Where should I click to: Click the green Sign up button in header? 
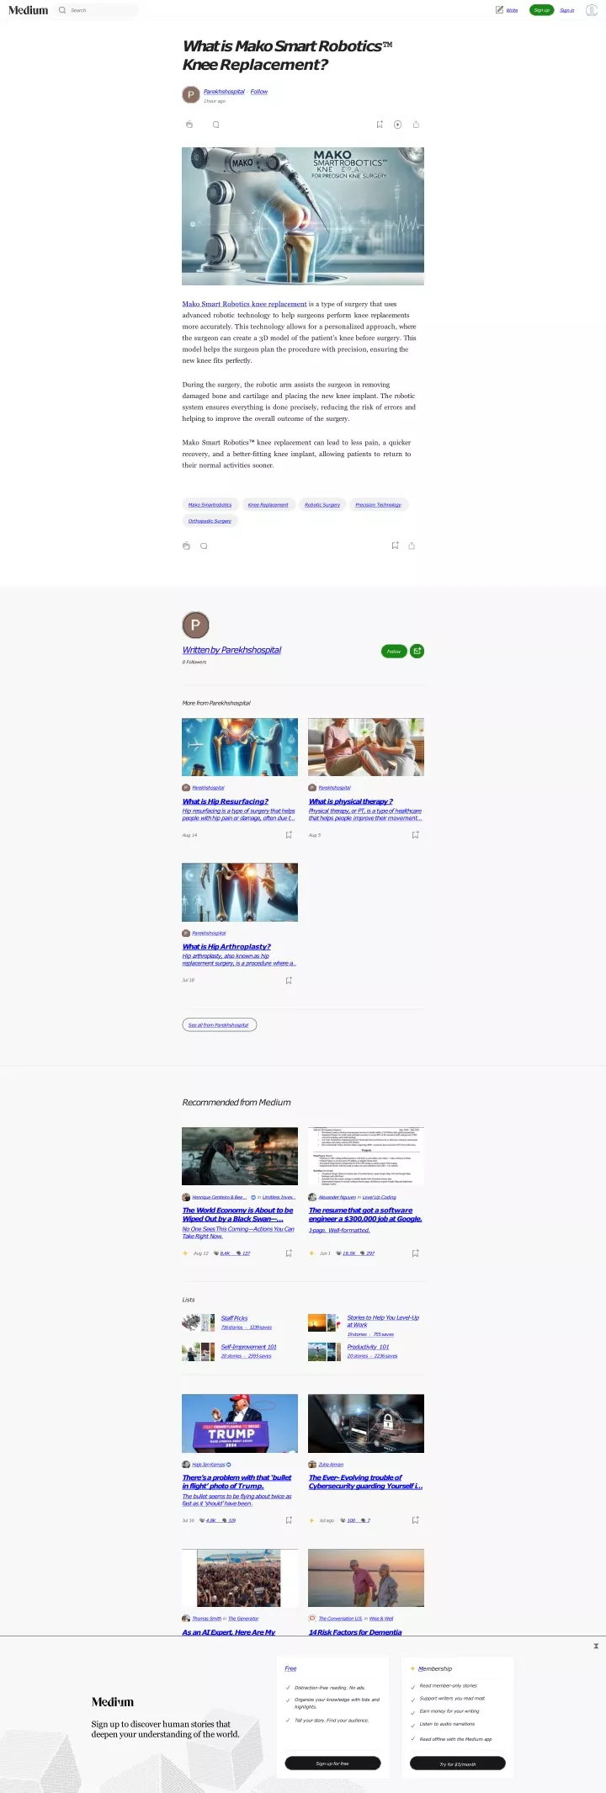tap(541, 10)
